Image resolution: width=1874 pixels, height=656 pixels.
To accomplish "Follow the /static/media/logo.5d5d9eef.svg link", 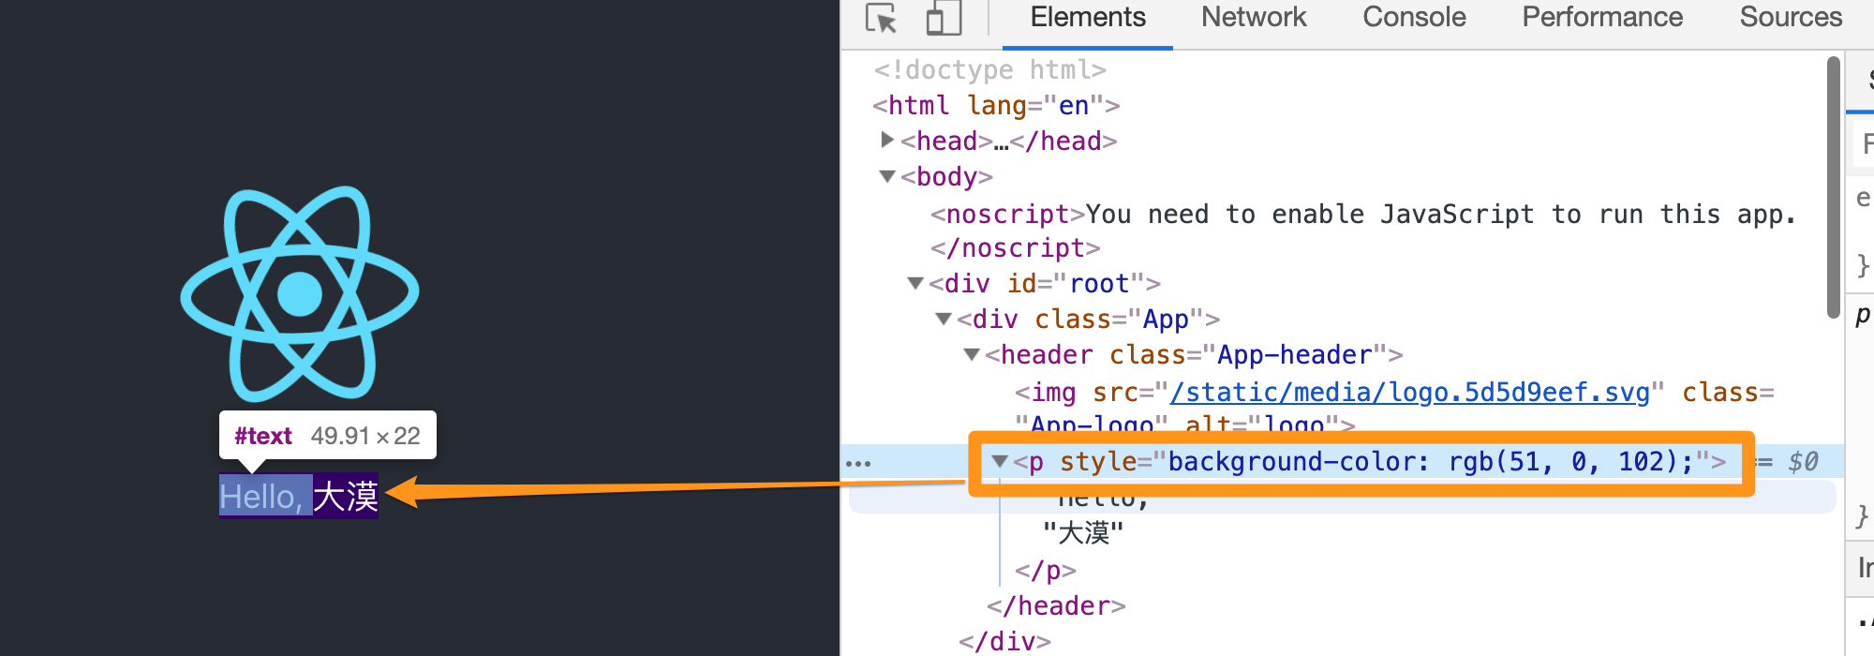I will (1409, 392).
